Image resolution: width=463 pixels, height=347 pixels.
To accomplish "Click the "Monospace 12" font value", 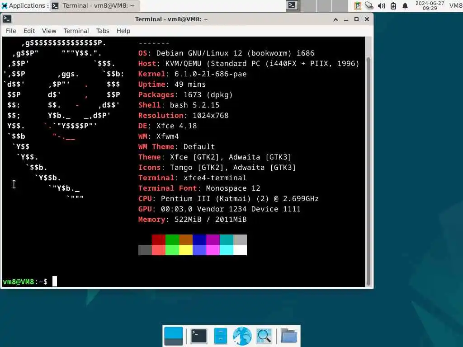I will (233, 188).
